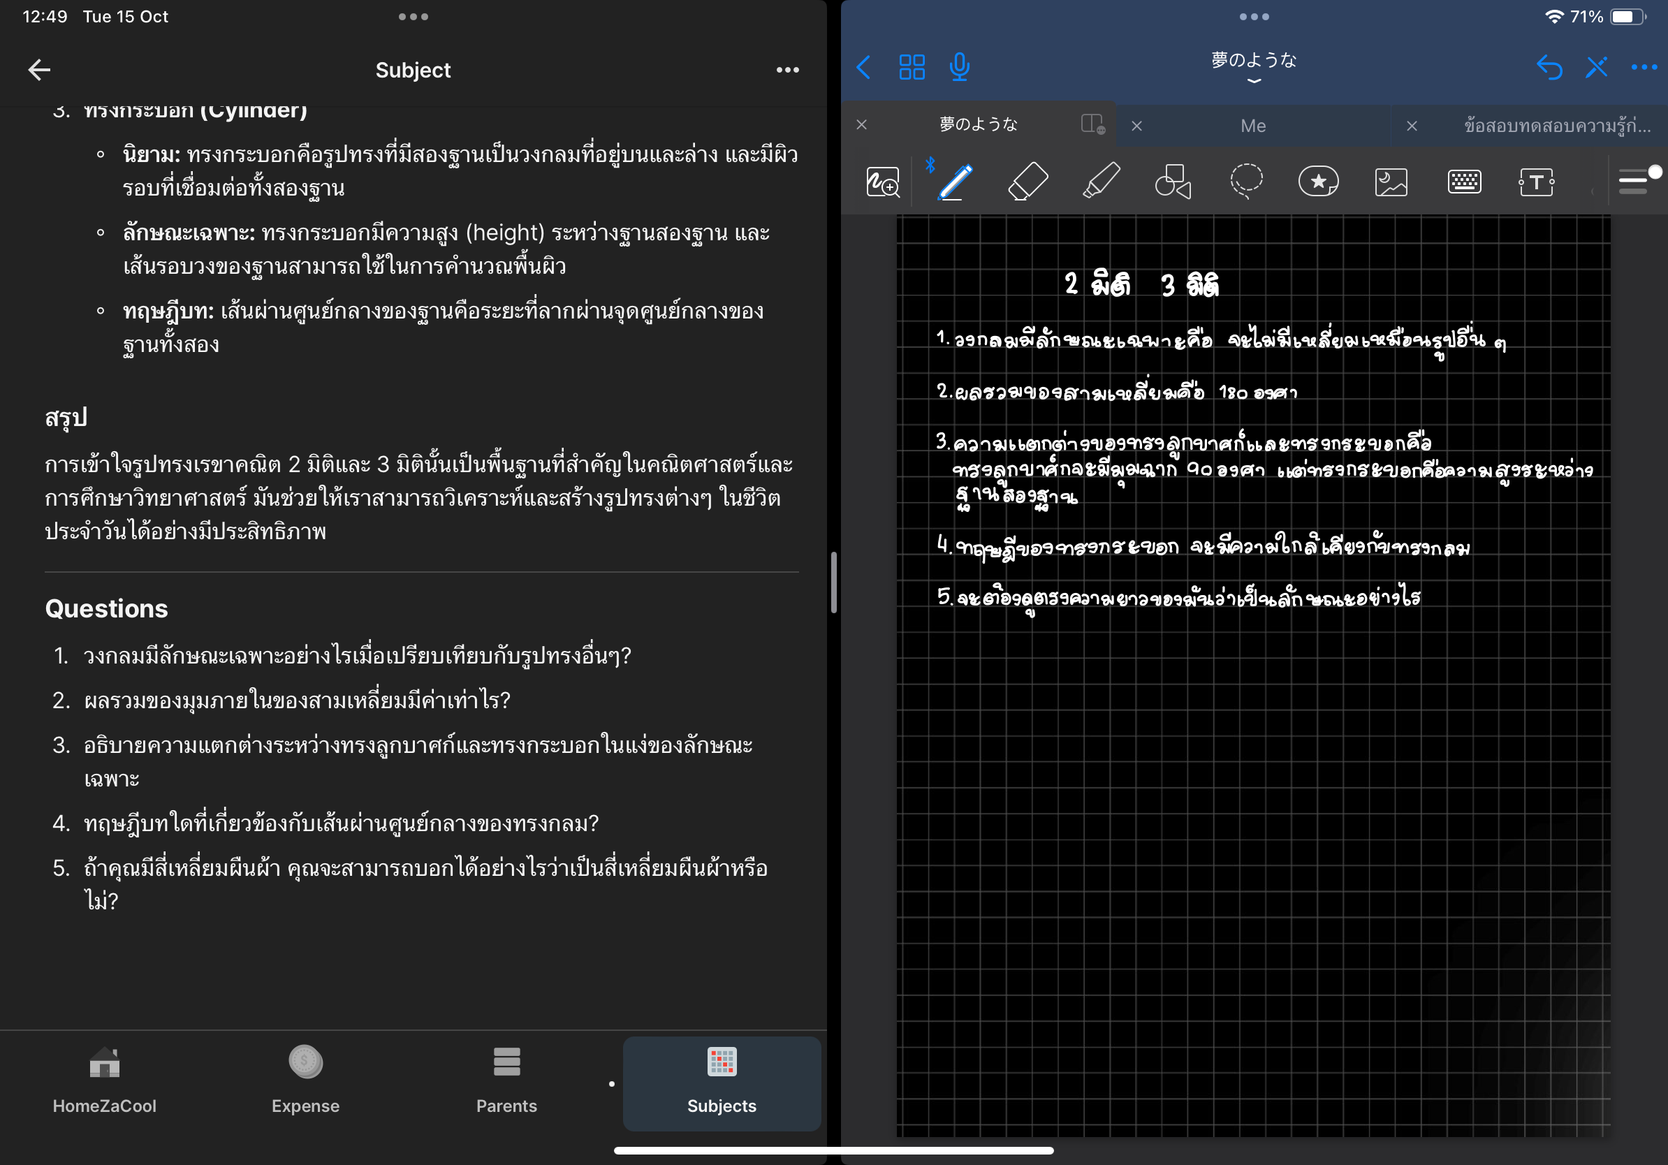
Task: Go back from the Subject page
Action: (39, 70)
